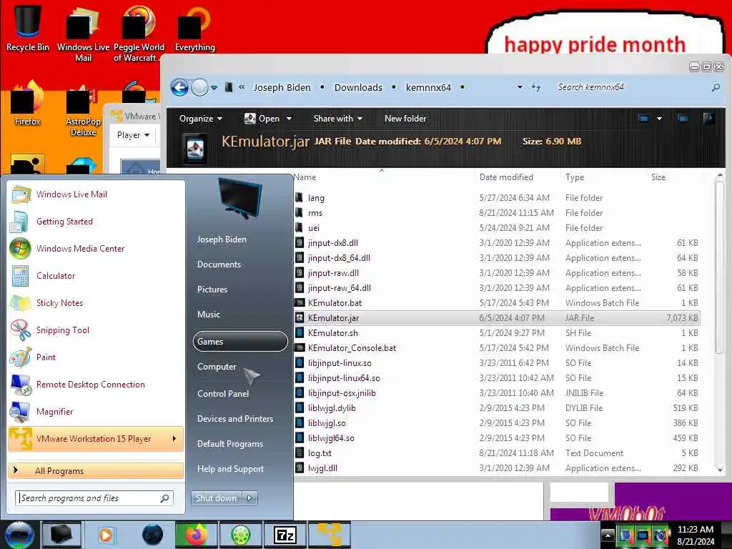Click the address bar refresh icon
Screen dimensions: 732x549
[536, 87]
